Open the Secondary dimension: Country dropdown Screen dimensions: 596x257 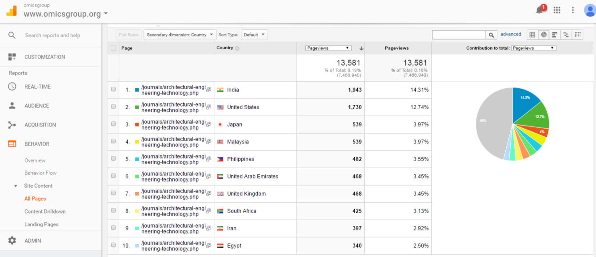[x=180, y=35]
